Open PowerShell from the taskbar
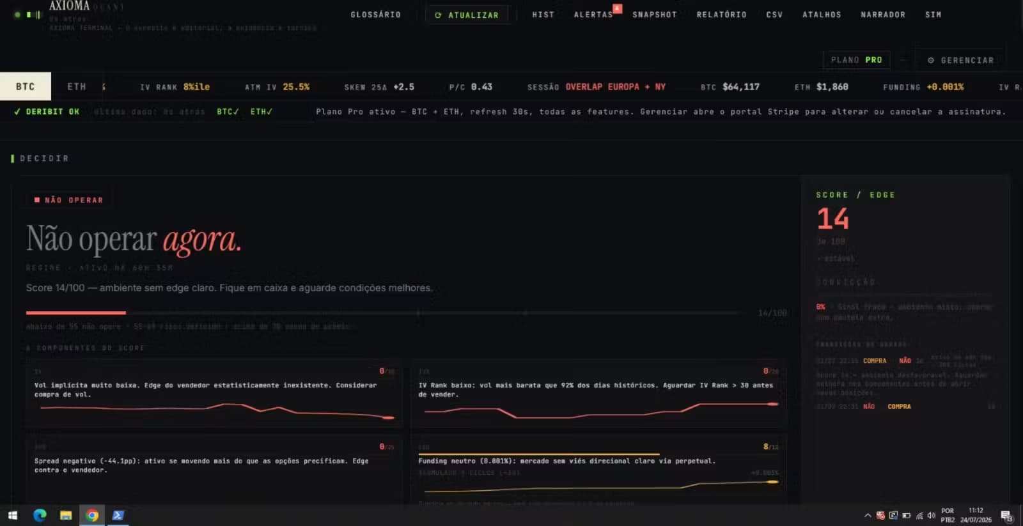Screen dimensions: 1023x526 tap(118, 515)
